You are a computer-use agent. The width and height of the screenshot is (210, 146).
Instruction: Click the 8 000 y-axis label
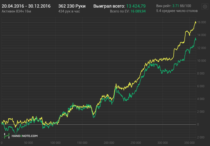[201, 73]
